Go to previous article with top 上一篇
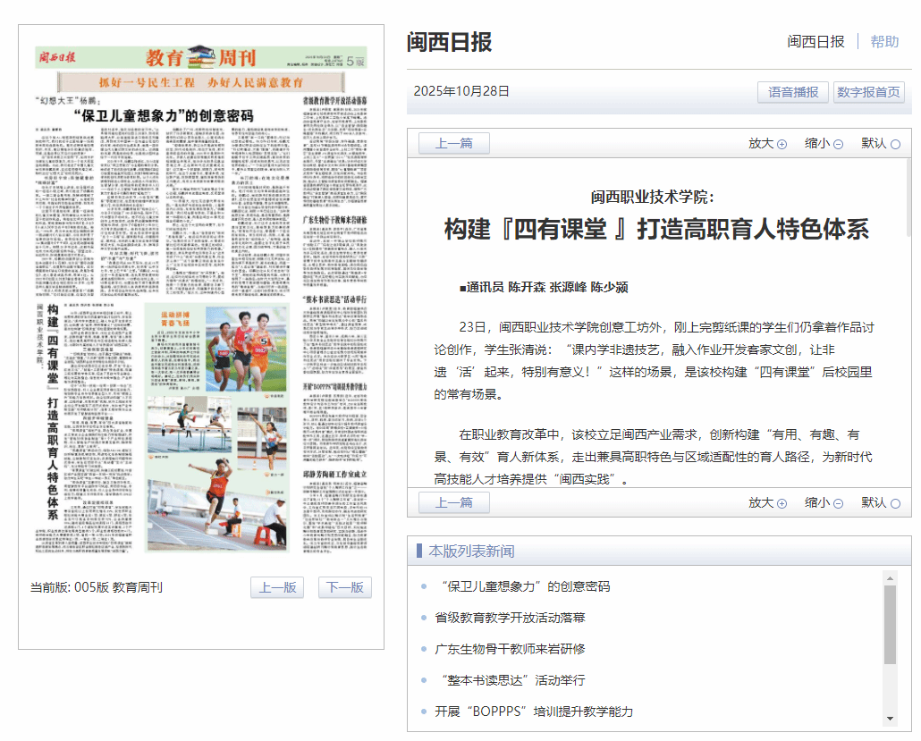Screen dimensions: 921x741 pyautogui.click(x=453, y=143)
